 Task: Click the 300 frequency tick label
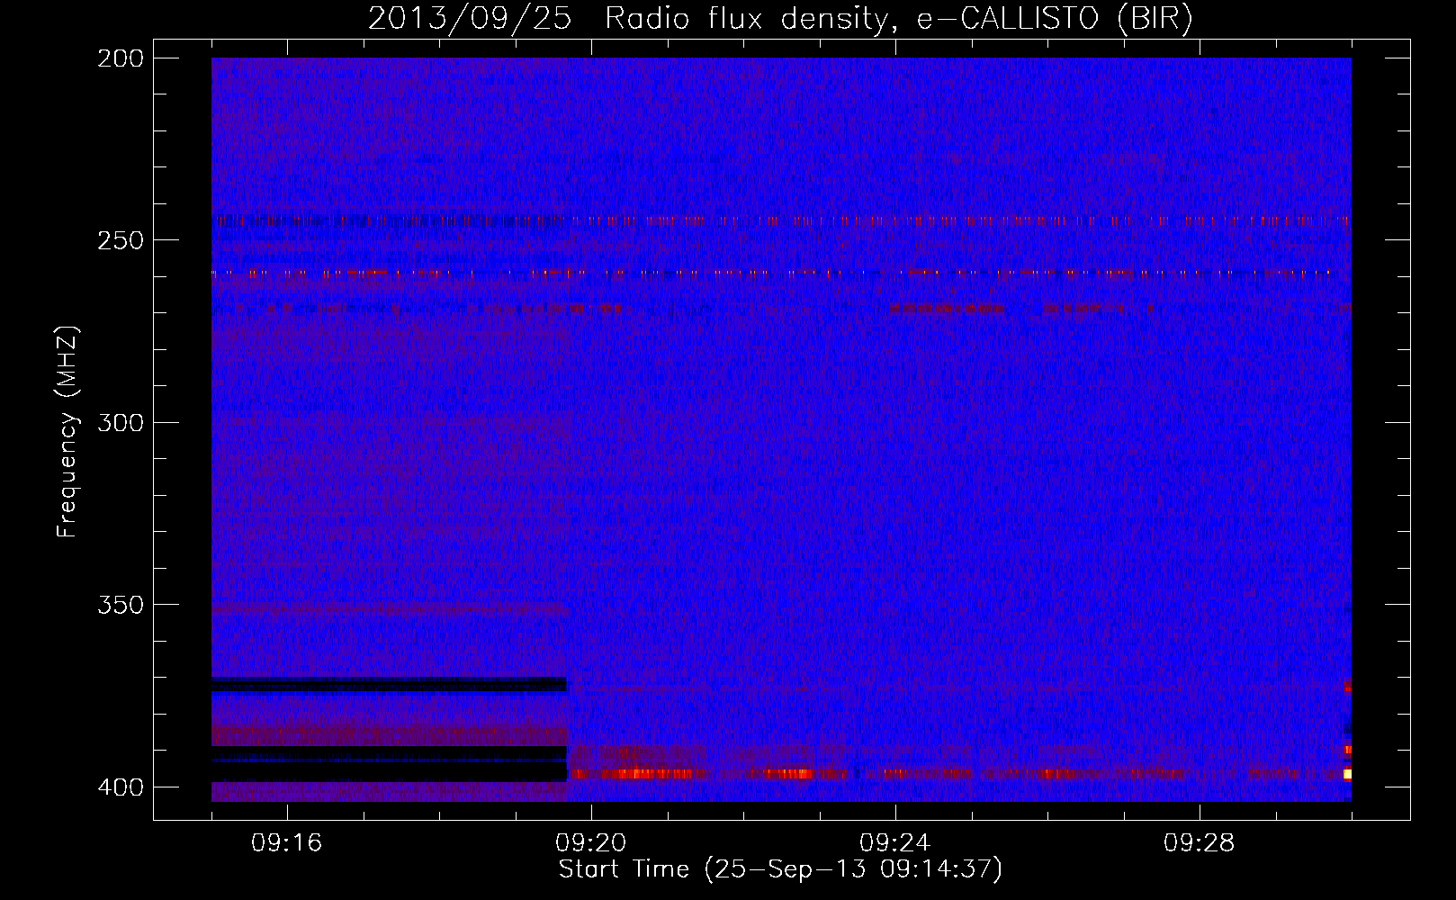pyautogui.click(x=121, y=422)
